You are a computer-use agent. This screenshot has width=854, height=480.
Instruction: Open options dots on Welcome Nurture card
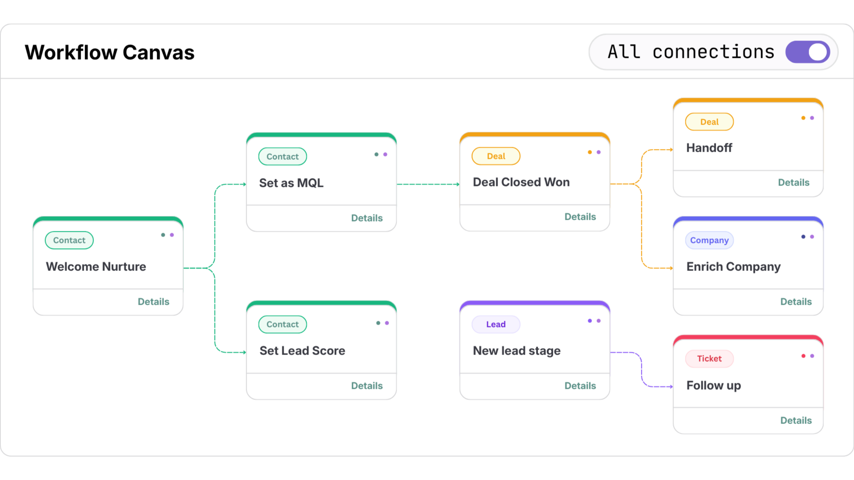pyautogui.click(x=167, y=235)
